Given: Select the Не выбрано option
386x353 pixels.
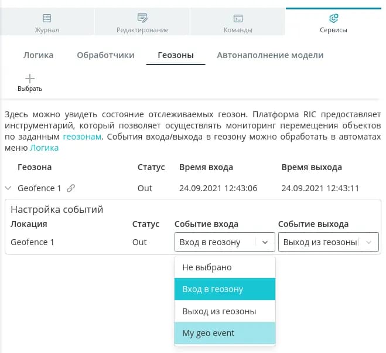Looking at the screenshot, I should click(224, 267).
